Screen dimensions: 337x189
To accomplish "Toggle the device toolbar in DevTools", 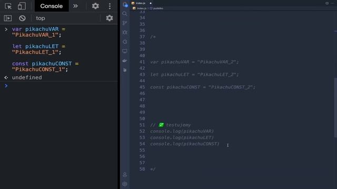I will tap(22, 6).
